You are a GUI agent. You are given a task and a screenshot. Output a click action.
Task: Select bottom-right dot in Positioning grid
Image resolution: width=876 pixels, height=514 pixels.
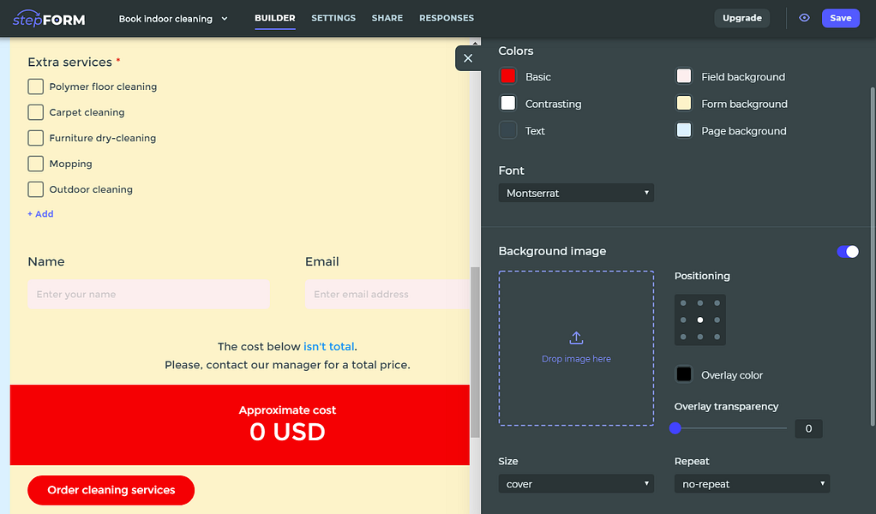tap(717, 337)
